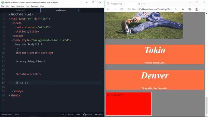Click the 'hey everbody!!!!!' text line
208x117 pixels.
pos(29,44)
